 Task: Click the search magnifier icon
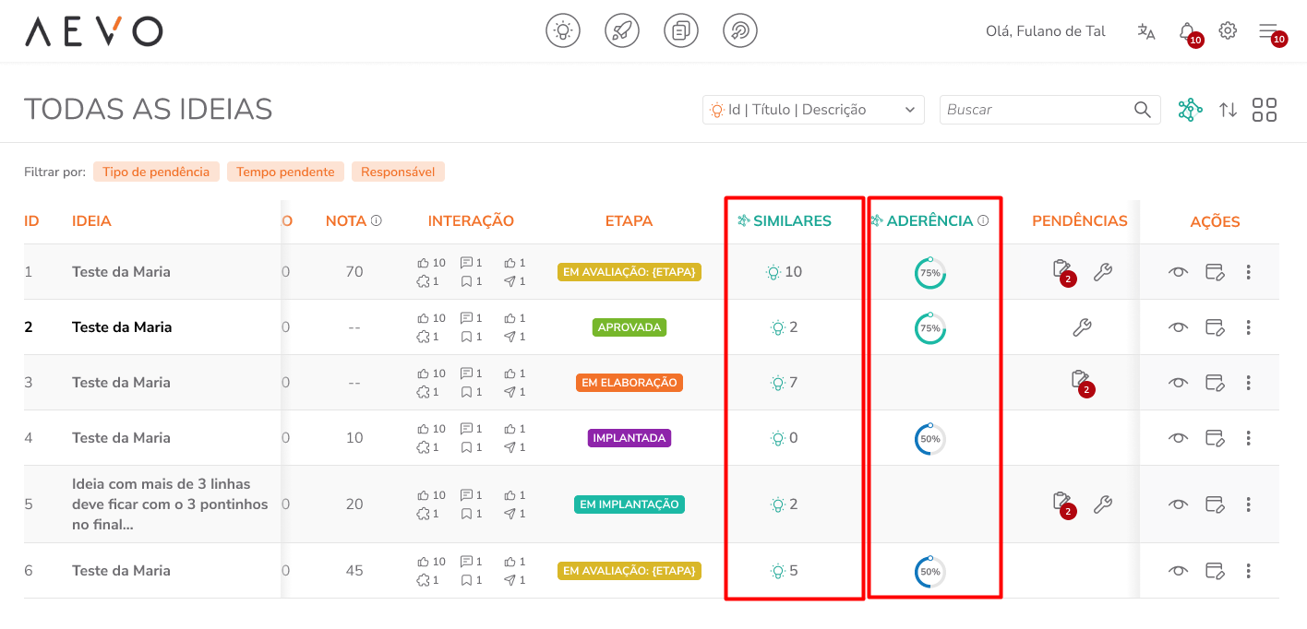tap(1143, 110)
